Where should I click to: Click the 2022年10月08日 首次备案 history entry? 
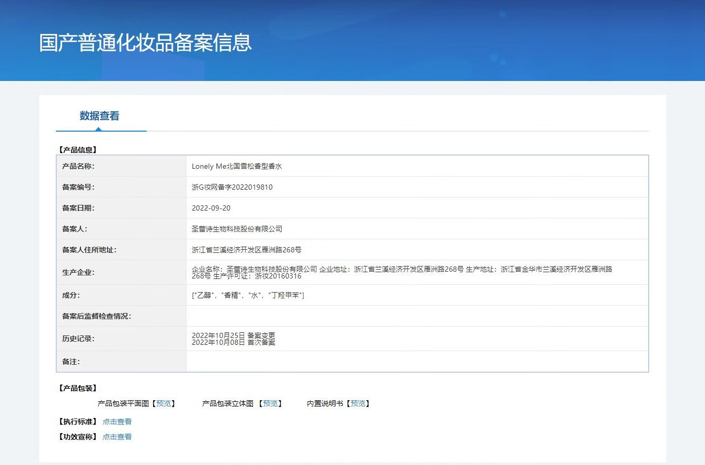[233, 343]
